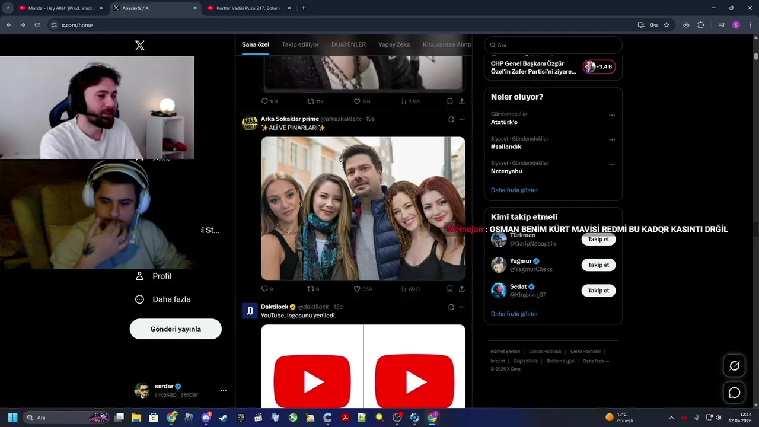Open the floating messages chat button
Image resolution: width=759 pixels, height=427 pixels.
[734, 393]
